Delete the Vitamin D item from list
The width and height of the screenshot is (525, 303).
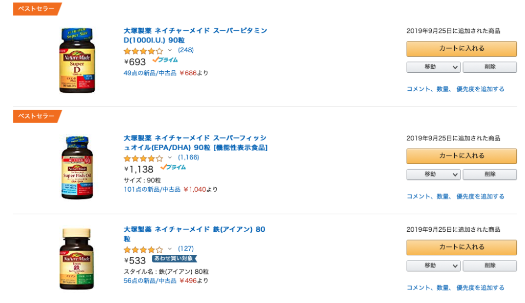(490, 67)
